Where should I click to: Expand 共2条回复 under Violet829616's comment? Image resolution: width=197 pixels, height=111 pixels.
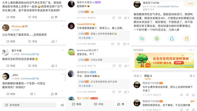86,38
